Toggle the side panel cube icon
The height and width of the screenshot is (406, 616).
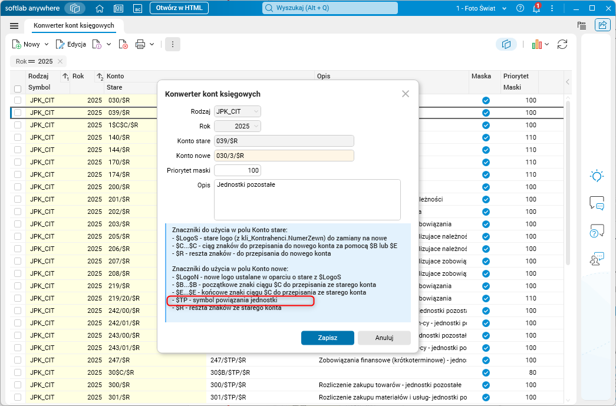click(506, 44)
